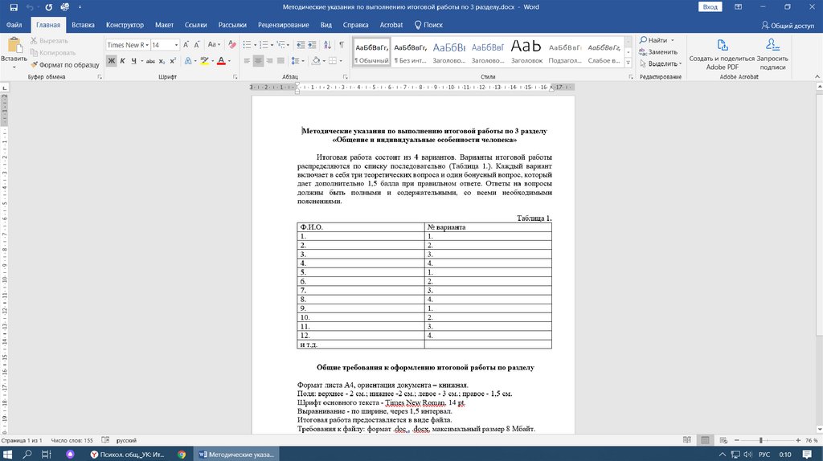Show paragraph marks with the pilcrow icon
This screenshot has width=823, height=461.
342,45
